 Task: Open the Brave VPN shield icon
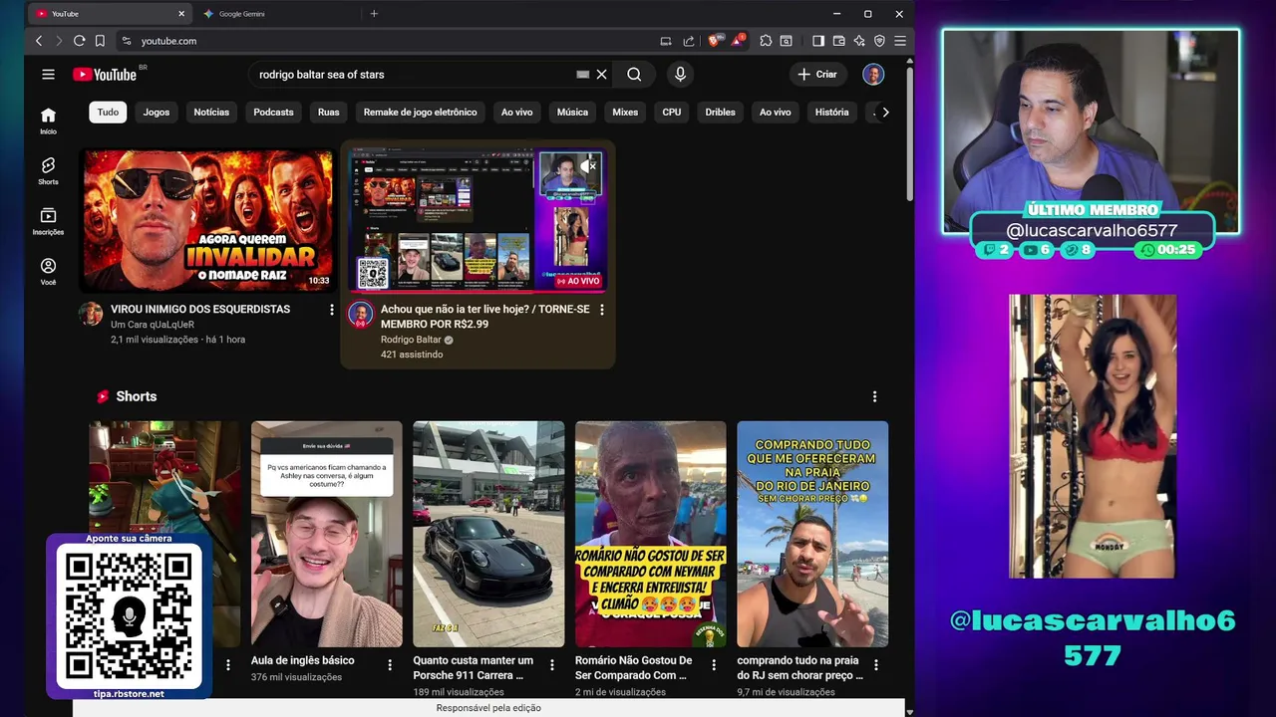pyautogui.click(x=879, y=41)
